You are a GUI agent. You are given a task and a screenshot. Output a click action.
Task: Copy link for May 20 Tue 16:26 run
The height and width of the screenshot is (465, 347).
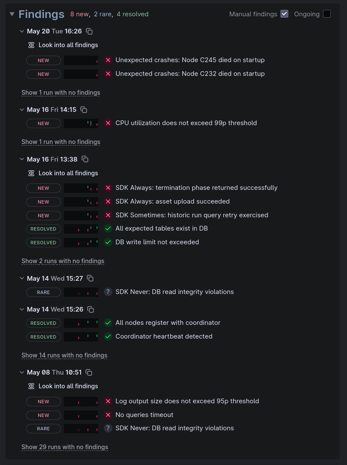[x=89, y=31]
